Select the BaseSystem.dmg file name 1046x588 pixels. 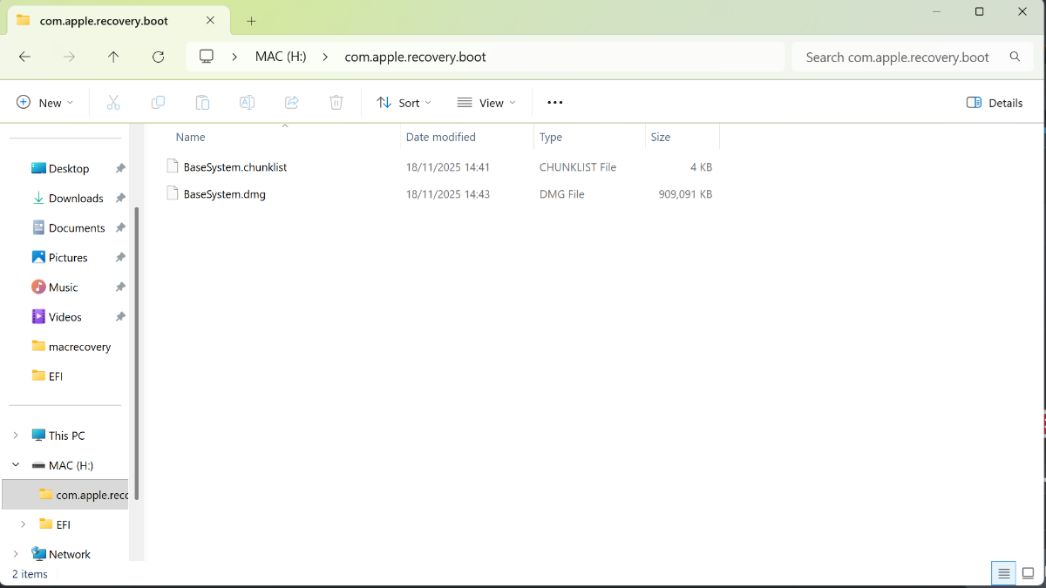click(x=225, y=193)
